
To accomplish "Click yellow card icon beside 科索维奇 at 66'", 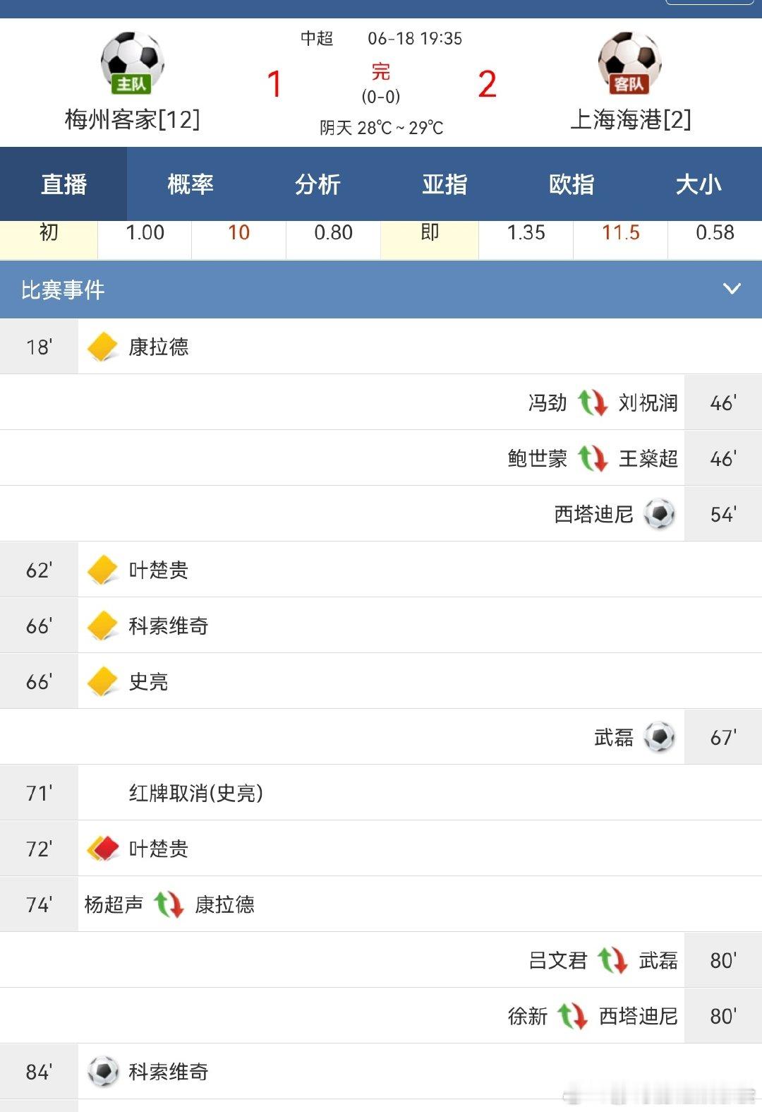I will coord(103,626).
